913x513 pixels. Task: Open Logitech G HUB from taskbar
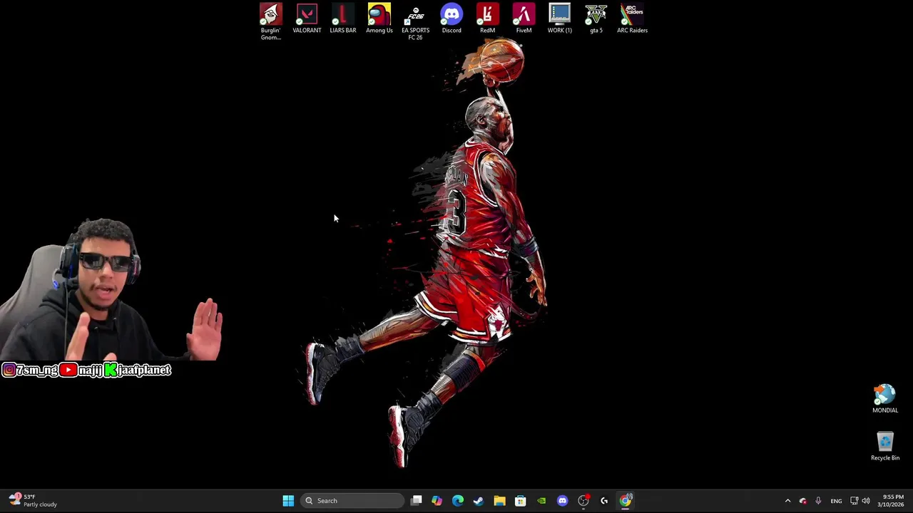point(604,501)
